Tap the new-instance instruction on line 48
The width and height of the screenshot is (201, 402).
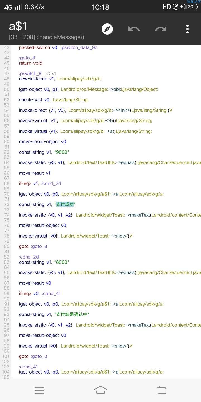pyautogui.click(x=60, y=79)
